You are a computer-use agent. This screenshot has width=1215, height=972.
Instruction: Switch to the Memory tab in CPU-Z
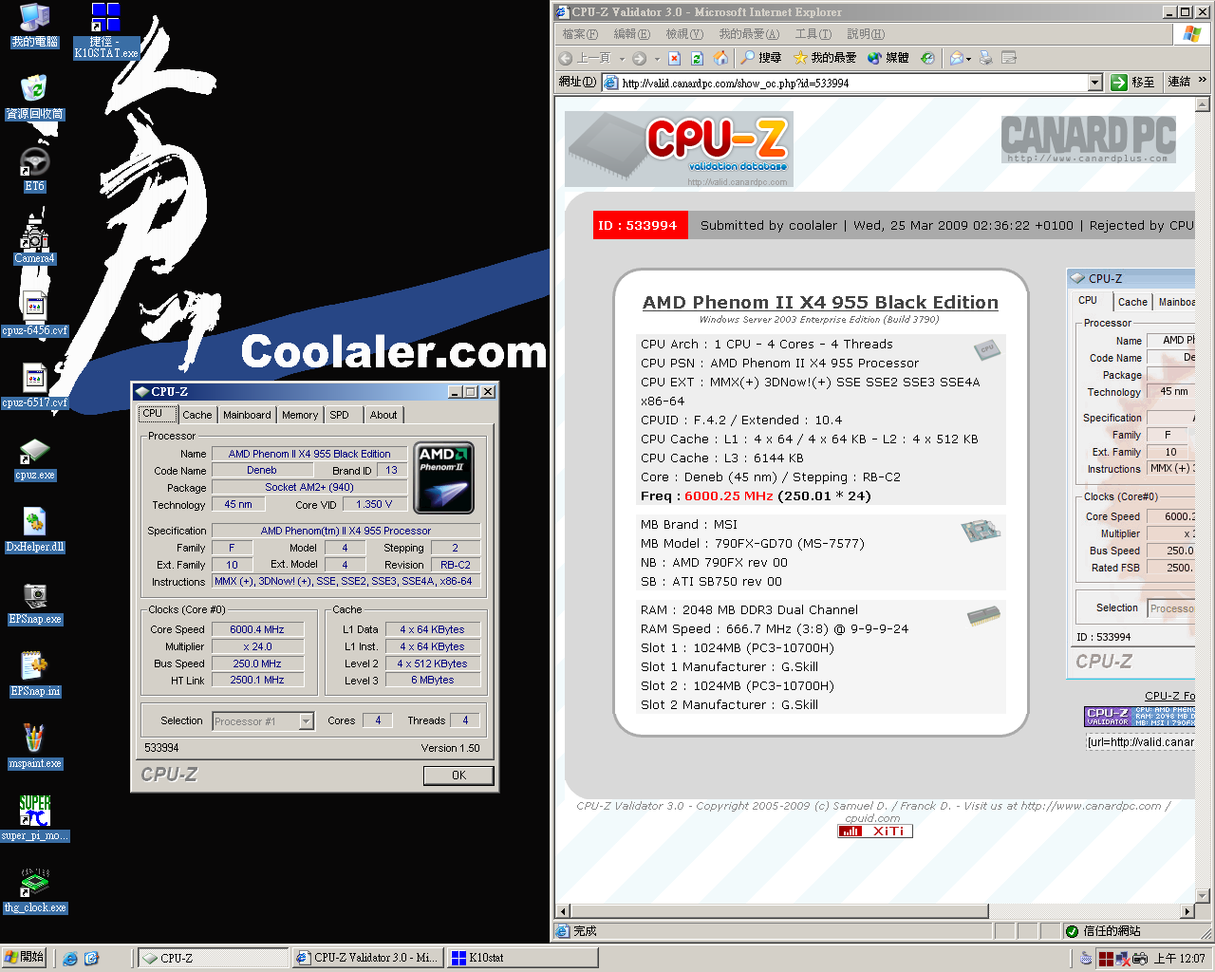coord(300,415)
